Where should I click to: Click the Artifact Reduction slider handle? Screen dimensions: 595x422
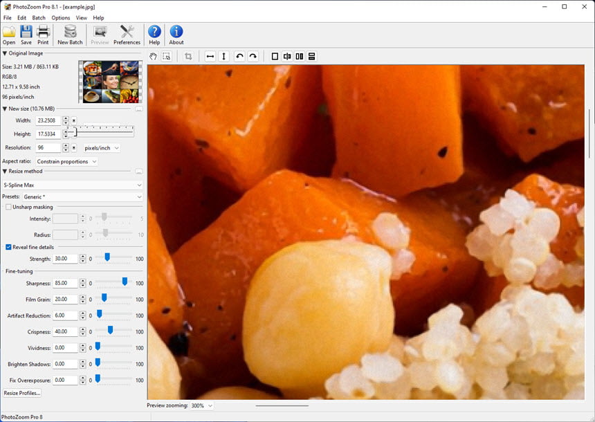tap(99, 314)
